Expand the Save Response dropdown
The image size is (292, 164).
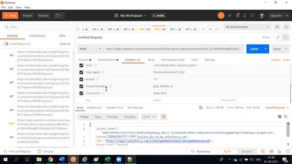(x=277, y=108)
